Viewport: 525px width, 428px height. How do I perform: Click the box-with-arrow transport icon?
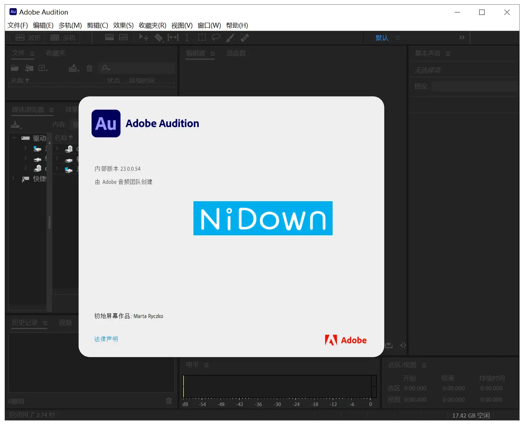(x=389, y=345)
